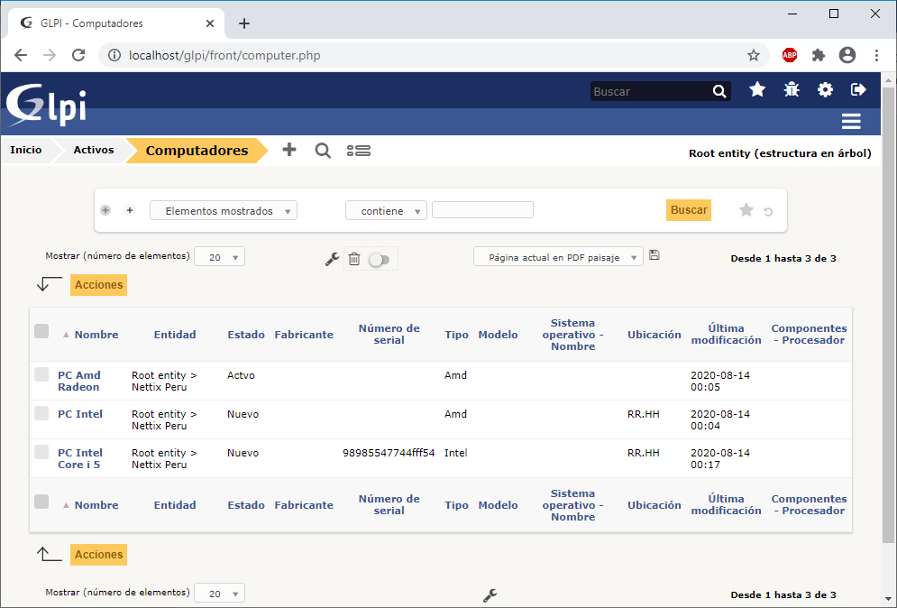Go to the Activos breadcrumb item
897x608 pixels.
[93, 150]
